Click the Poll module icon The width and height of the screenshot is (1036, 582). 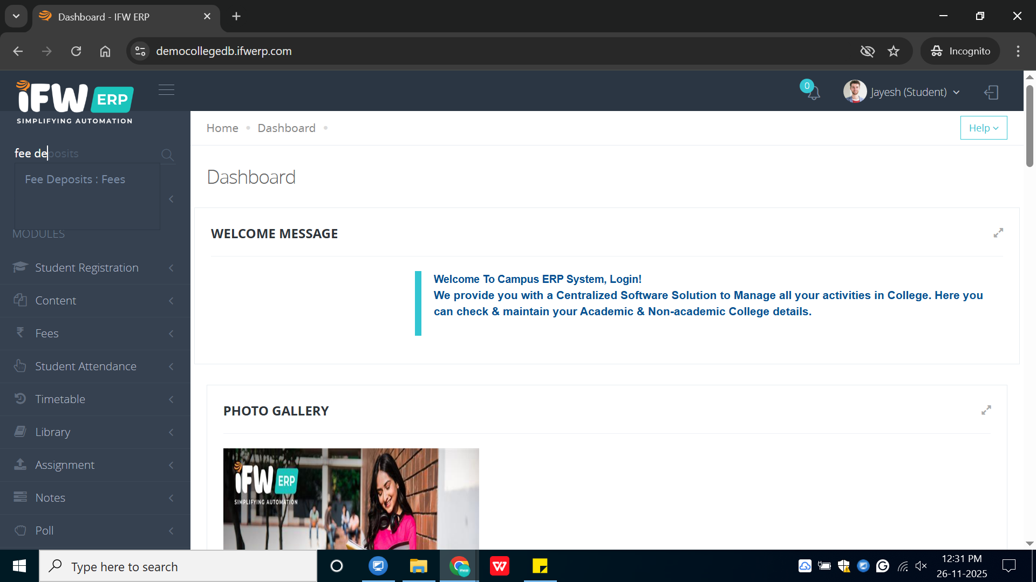(21, 530)
